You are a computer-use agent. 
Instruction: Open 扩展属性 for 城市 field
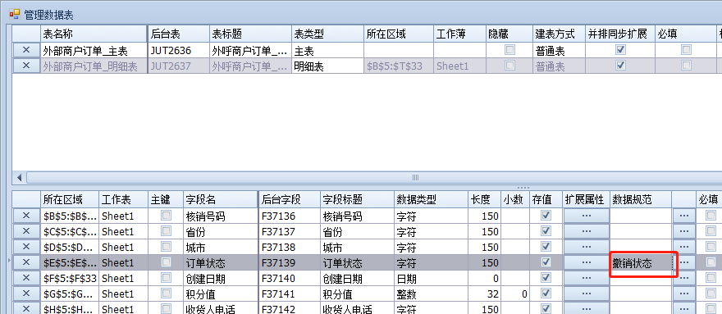coord(586,247)
